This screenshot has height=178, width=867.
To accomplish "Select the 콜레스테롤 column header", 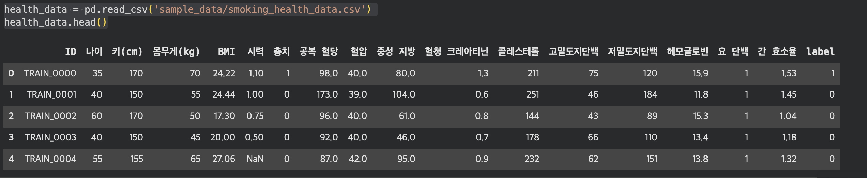I will 519,51.
